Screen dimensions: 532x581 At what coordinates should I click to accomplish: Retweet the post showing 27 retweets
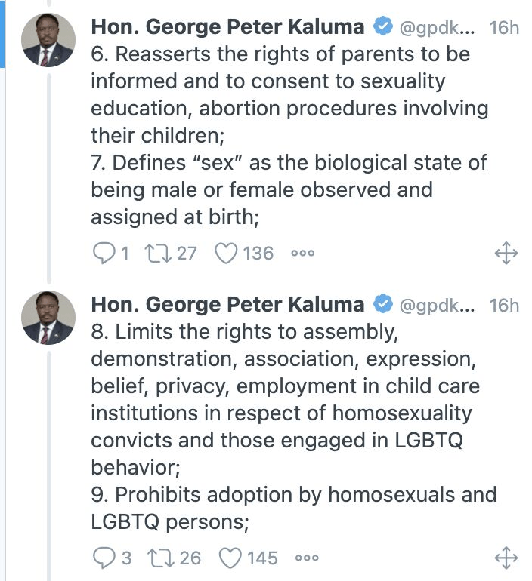160,253
